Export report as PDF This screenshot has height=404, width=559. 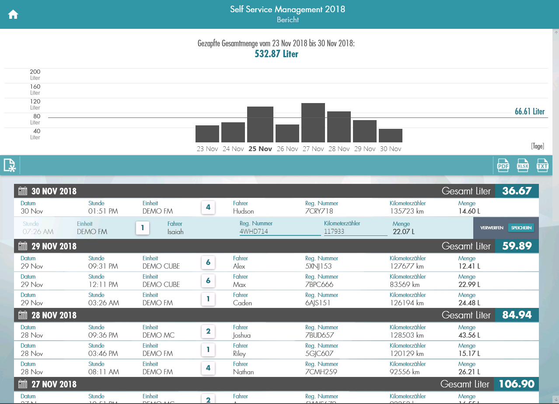503,166
